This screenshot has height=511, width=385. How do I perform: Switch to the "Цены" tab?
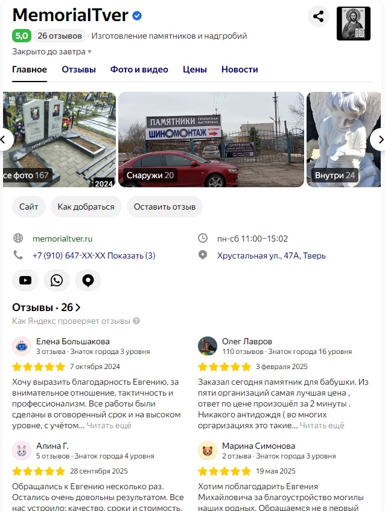click(x=195, y=69)
